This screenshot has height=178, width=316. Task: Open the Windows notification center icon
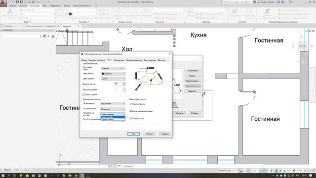point(311,176)
